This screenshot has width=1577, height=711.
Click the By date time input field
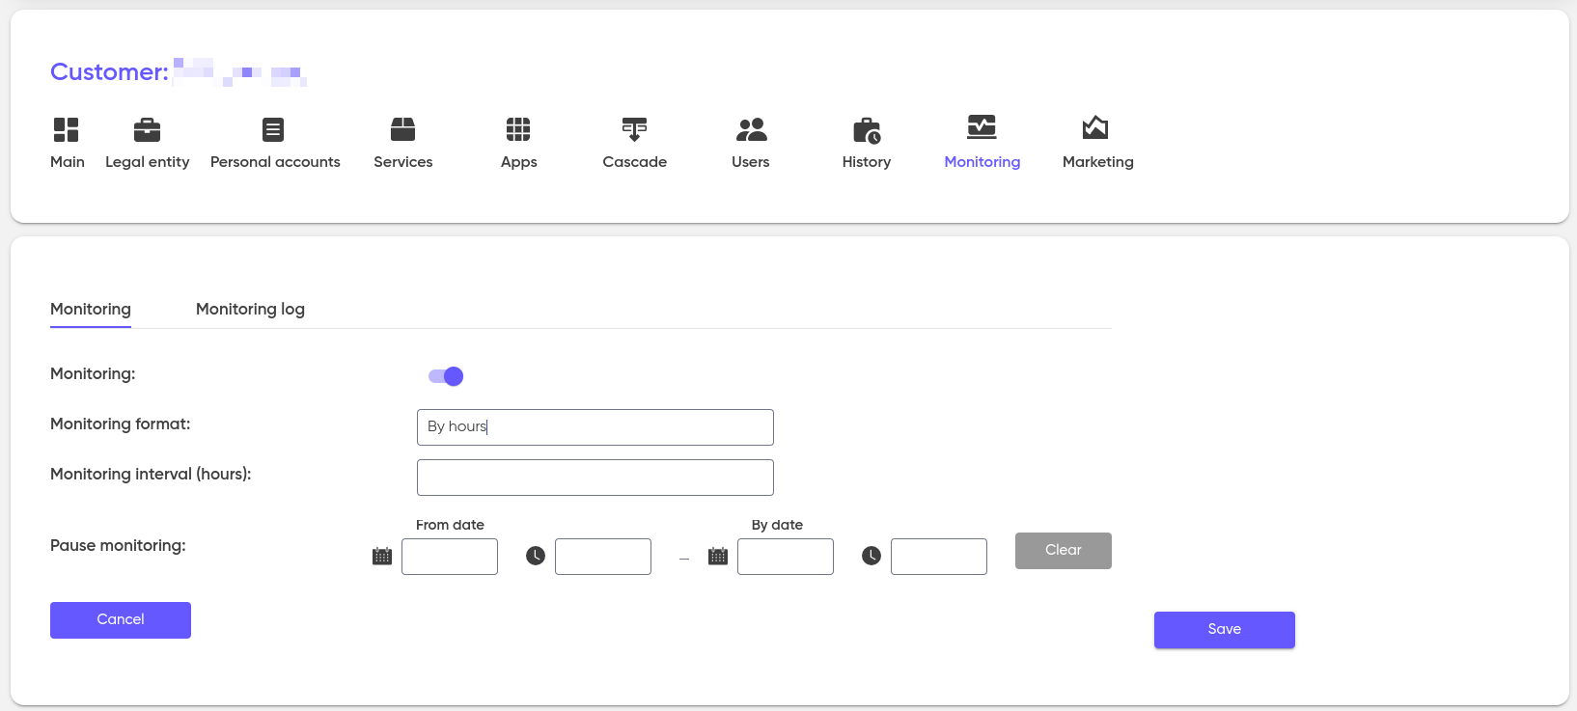939,557
